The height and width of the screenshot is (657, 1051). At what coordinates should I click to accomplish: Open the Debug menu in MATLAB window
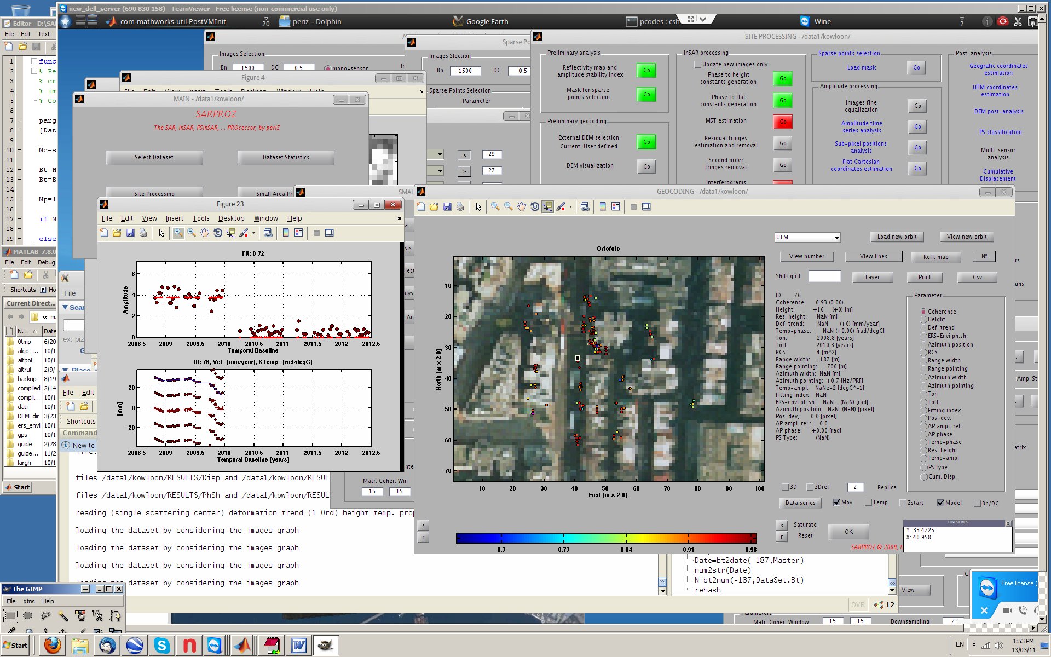coord(47,263)
